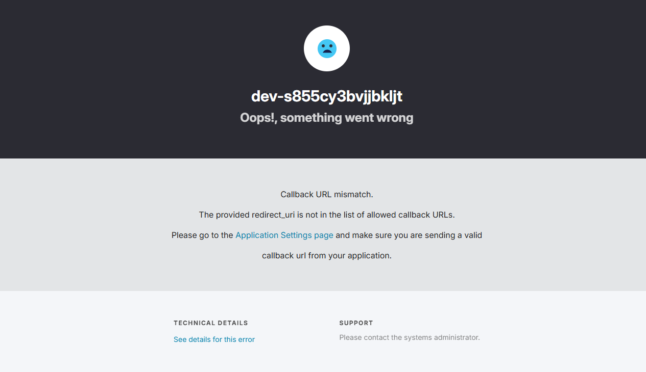Click the SUPPORT heading
The height and width of the screenshot is (372, 646).
click(356, 323)
